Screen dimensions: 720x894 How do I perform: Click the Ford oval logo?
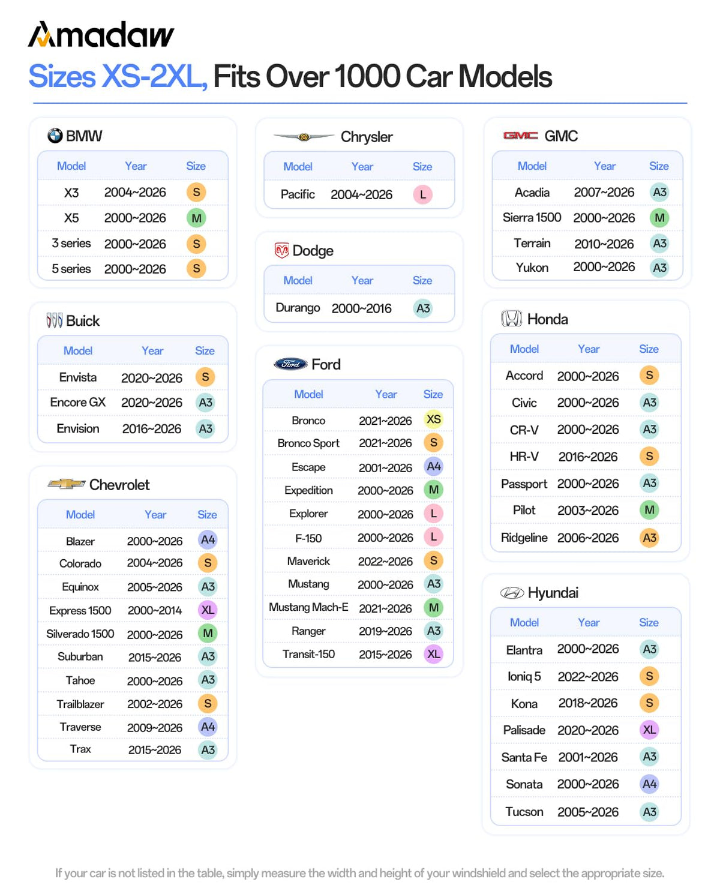coord(291,364)
